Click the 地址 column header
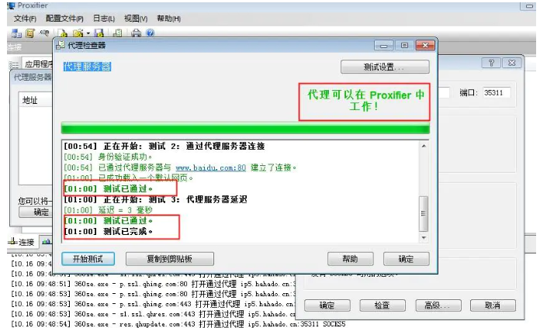Screen dimensions: 540x328 pyautogui.click(x=29, y=101)
